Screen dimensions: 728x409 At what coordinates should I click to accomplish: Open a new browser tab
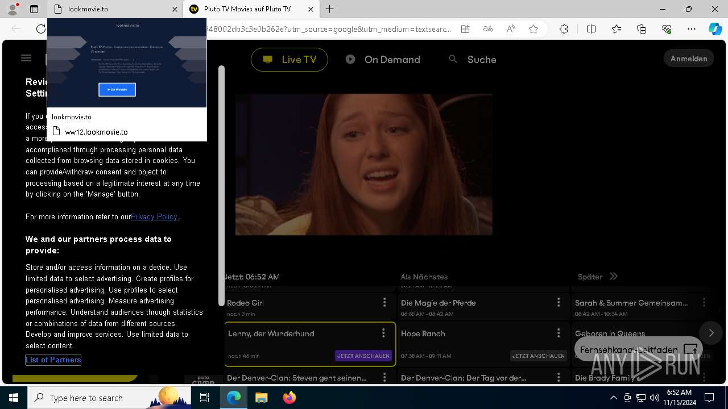pos(330,9)
